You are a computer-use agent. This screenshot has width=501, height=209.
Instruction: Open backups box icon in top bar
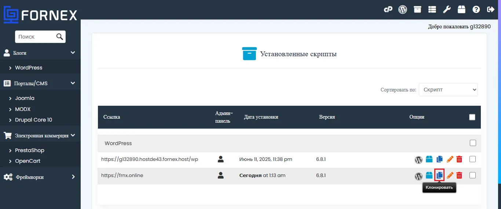(461, 10)
